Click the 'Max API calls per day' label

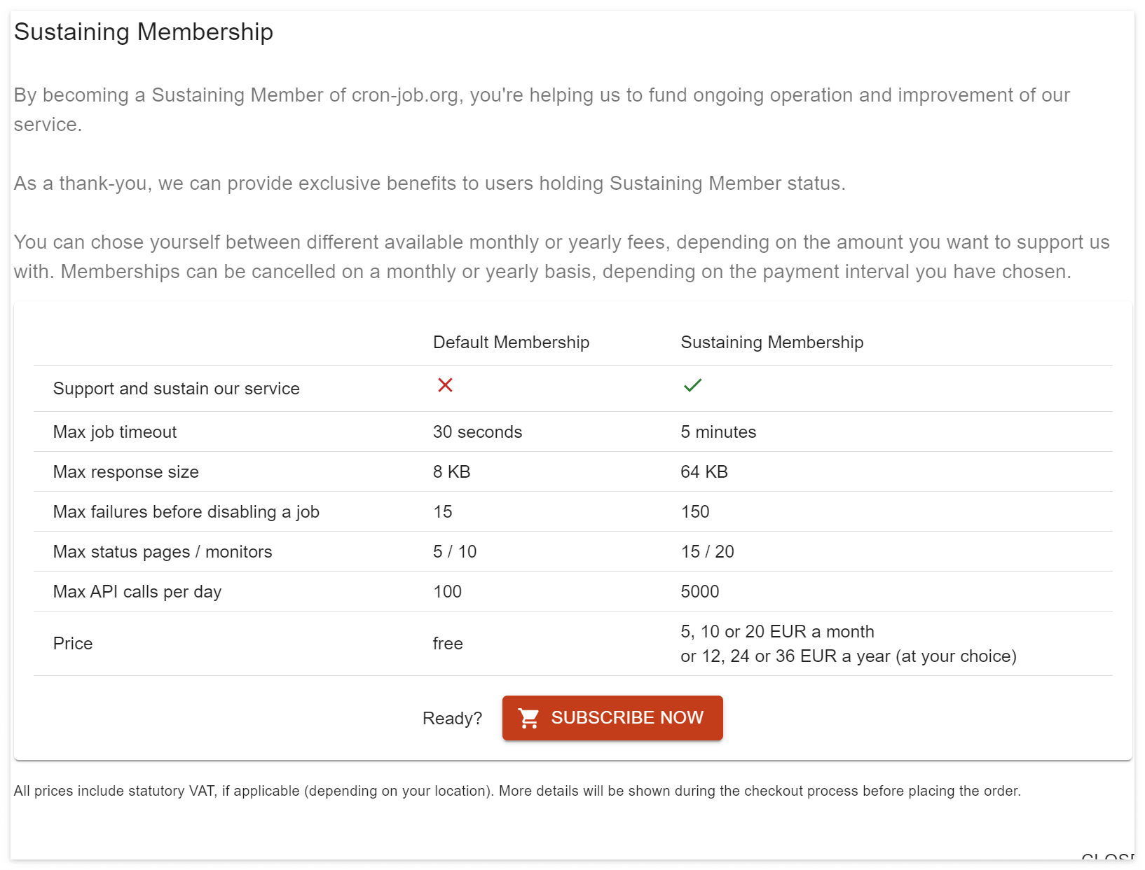(137, 592)
